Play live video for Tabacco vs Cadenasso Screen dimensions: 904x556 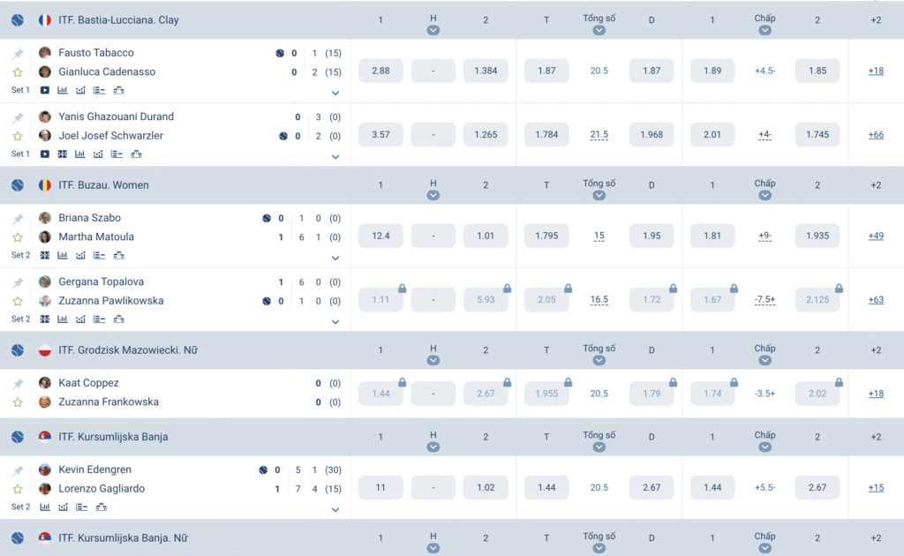point(44,90)
